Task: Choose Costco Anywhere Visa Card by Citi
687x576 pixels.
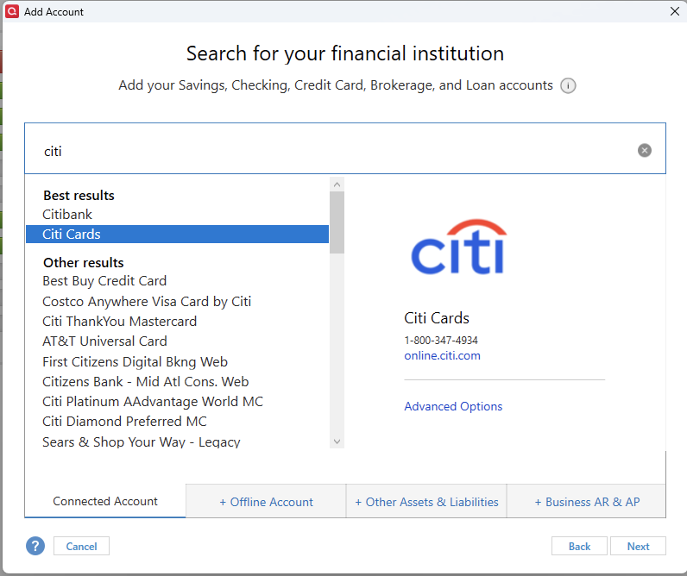Action: point(177,302)
